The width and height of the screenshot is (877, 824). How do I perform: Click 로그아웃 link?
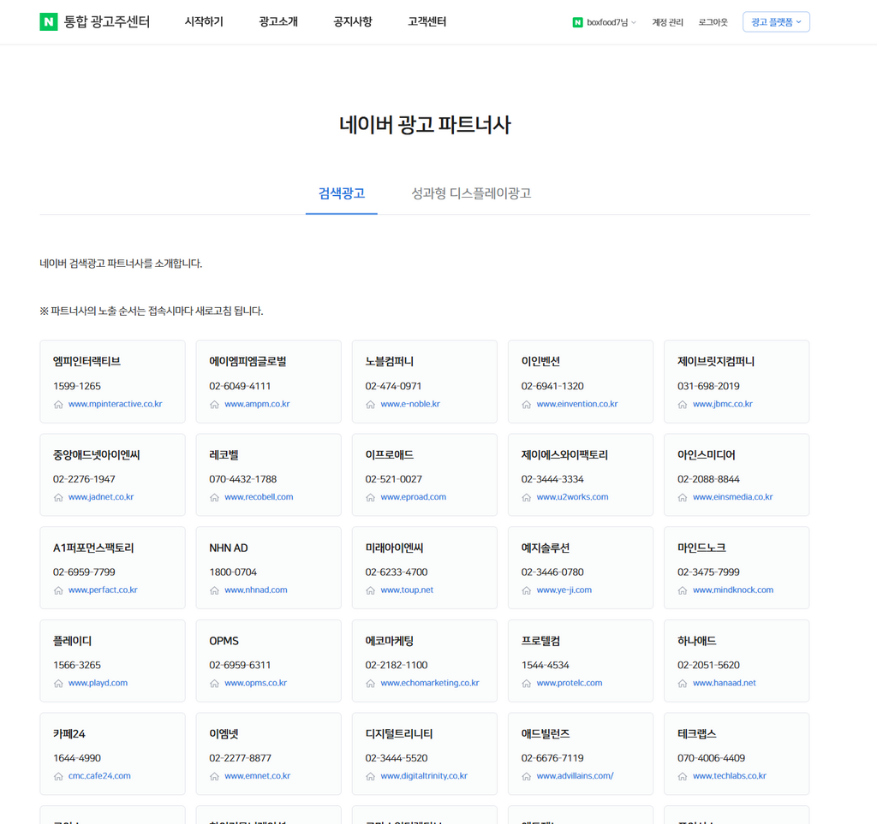coord(713,22)
